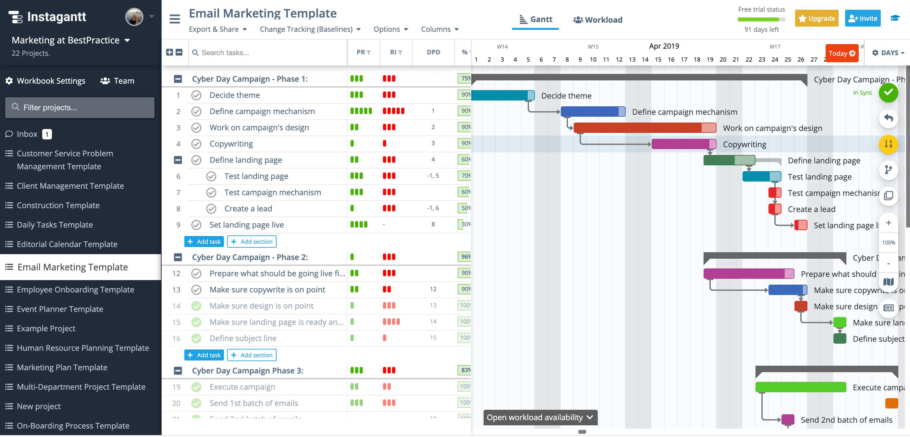Click the Search tasks input field

click(266, 52)
